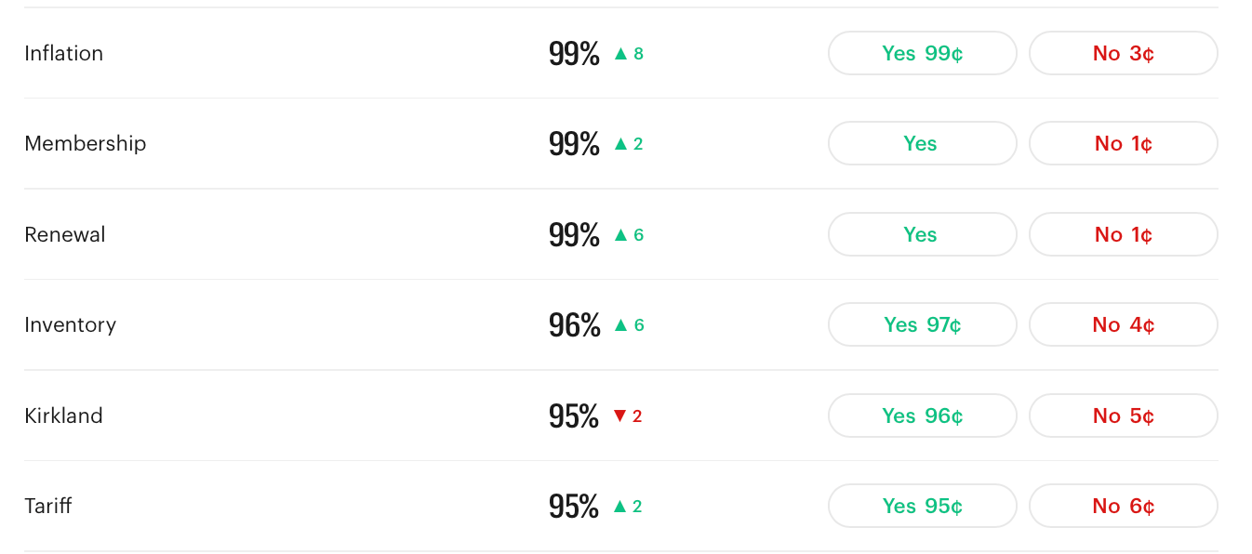This screenshot has width=1252, height=554.
Task: Choose Yes on the Renewal row
Action: (x=923, y=234)
